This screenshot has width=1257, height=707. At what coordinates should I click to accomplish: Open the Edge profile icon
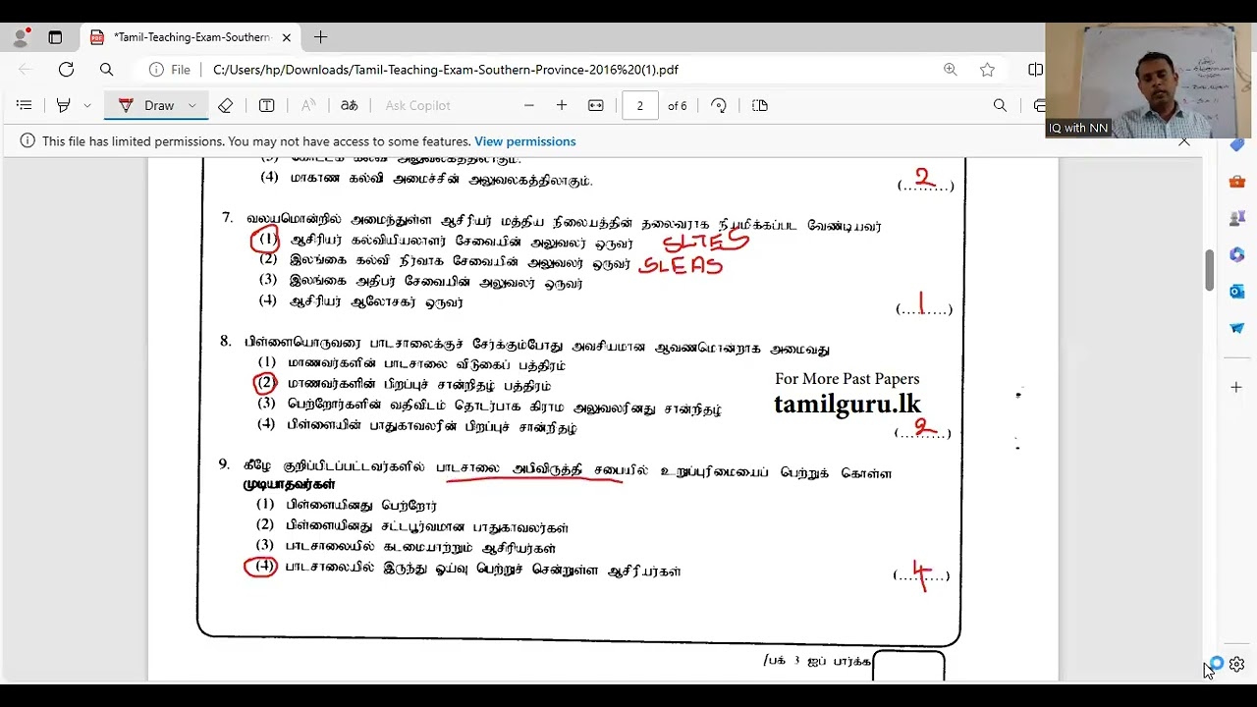[x=21, y=37]
